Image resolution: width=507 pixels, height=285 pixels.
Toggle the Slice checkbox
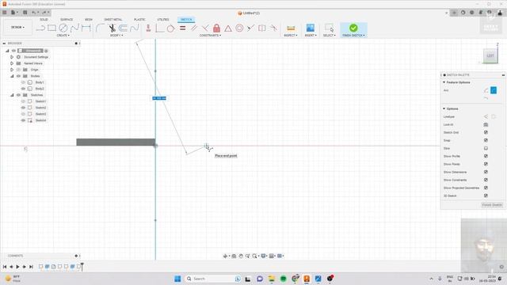tap(486, 148)
